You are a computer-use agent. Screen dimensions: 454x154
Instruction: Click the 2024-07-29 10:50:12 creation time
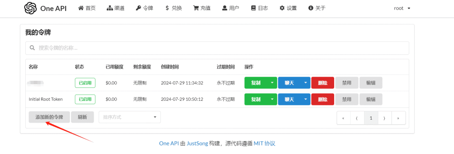click(x=182, y=99)
